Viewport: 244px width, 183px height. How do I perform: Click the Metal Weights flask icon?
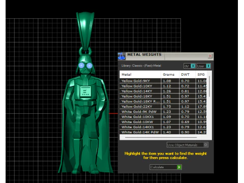click(121, 56)
